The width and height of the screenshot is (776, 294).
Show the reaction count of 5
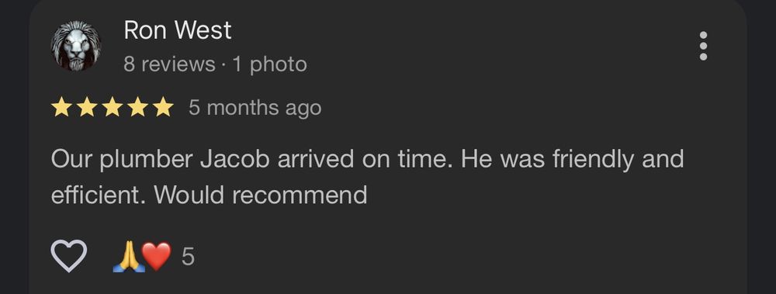(188, 257)
